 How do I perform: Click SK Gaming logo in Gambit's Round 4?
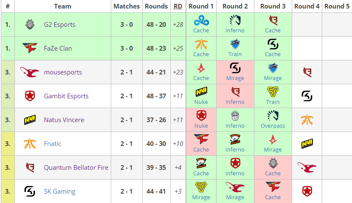[307, 96]
